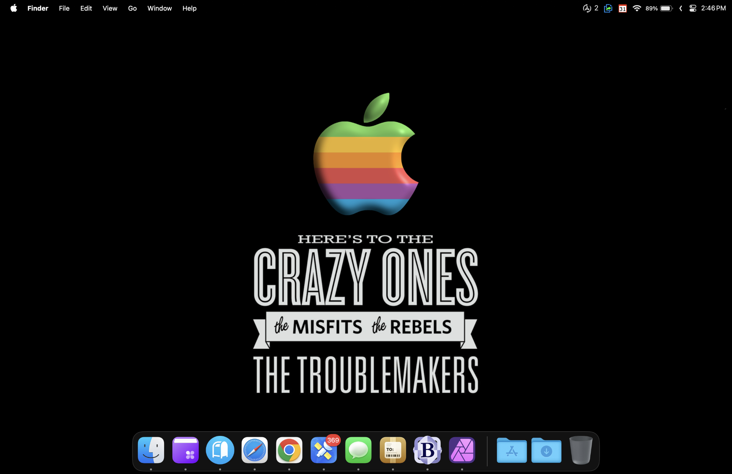Screen dimensions: 732x474
Task: Open the Apple menu
Action: (14, 8)
